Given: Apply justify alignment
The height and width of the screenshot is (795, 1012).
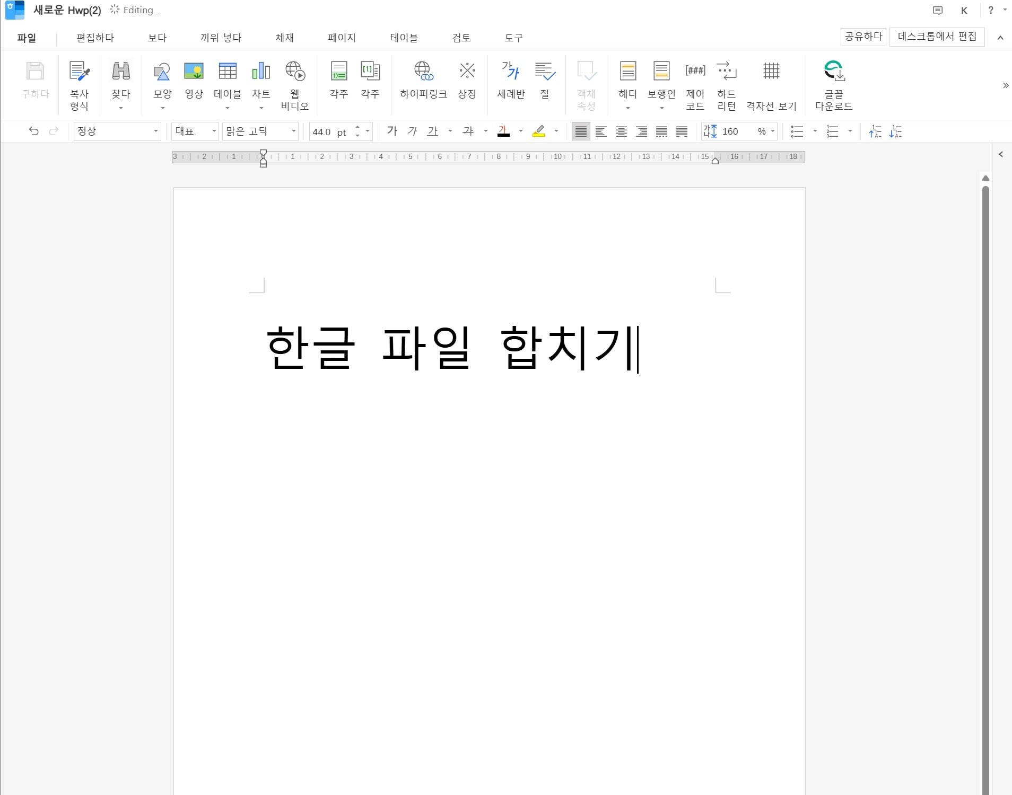Looking at the screenshot, I should 581,131.
